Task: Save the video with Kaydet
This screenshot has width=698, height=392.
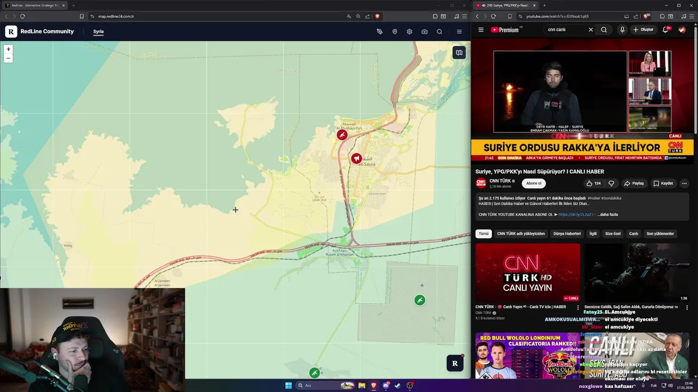Action: click(x=663, y=183)
